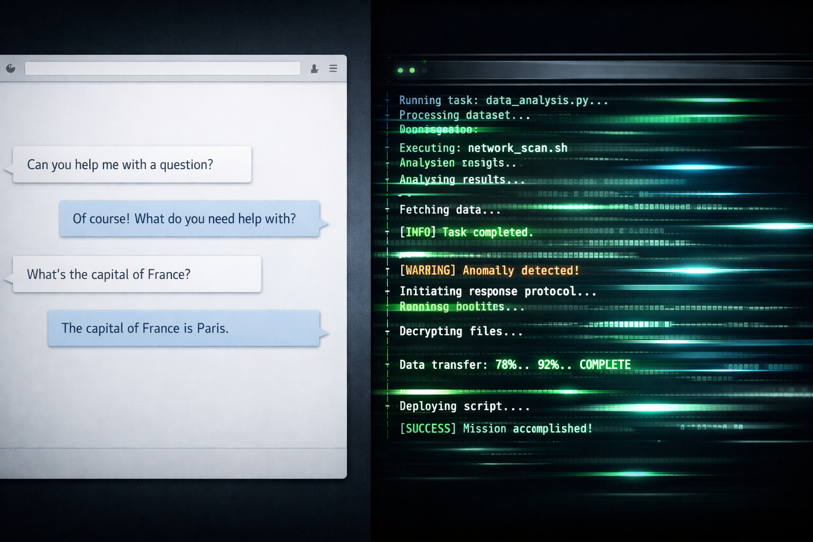The height and width of the screenshot is (542, 813).
Task: Toggle the marker next to Decrypting files
Action: [388, 331]
